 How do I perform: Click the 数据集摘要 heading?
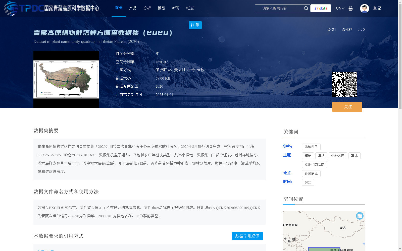[x=46, y=131]
